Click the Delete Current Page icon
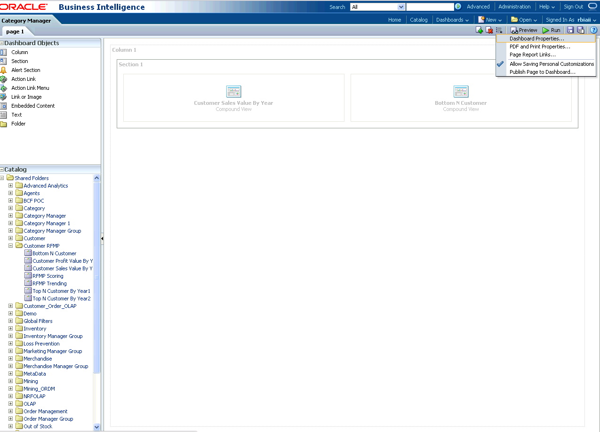Screen dimensions: 600x432 tap(489, 30)
